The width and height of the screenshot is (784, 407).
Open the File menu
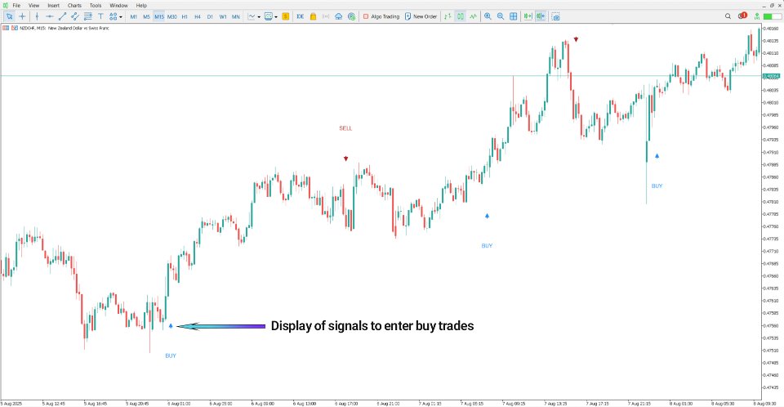click(16, 6)
